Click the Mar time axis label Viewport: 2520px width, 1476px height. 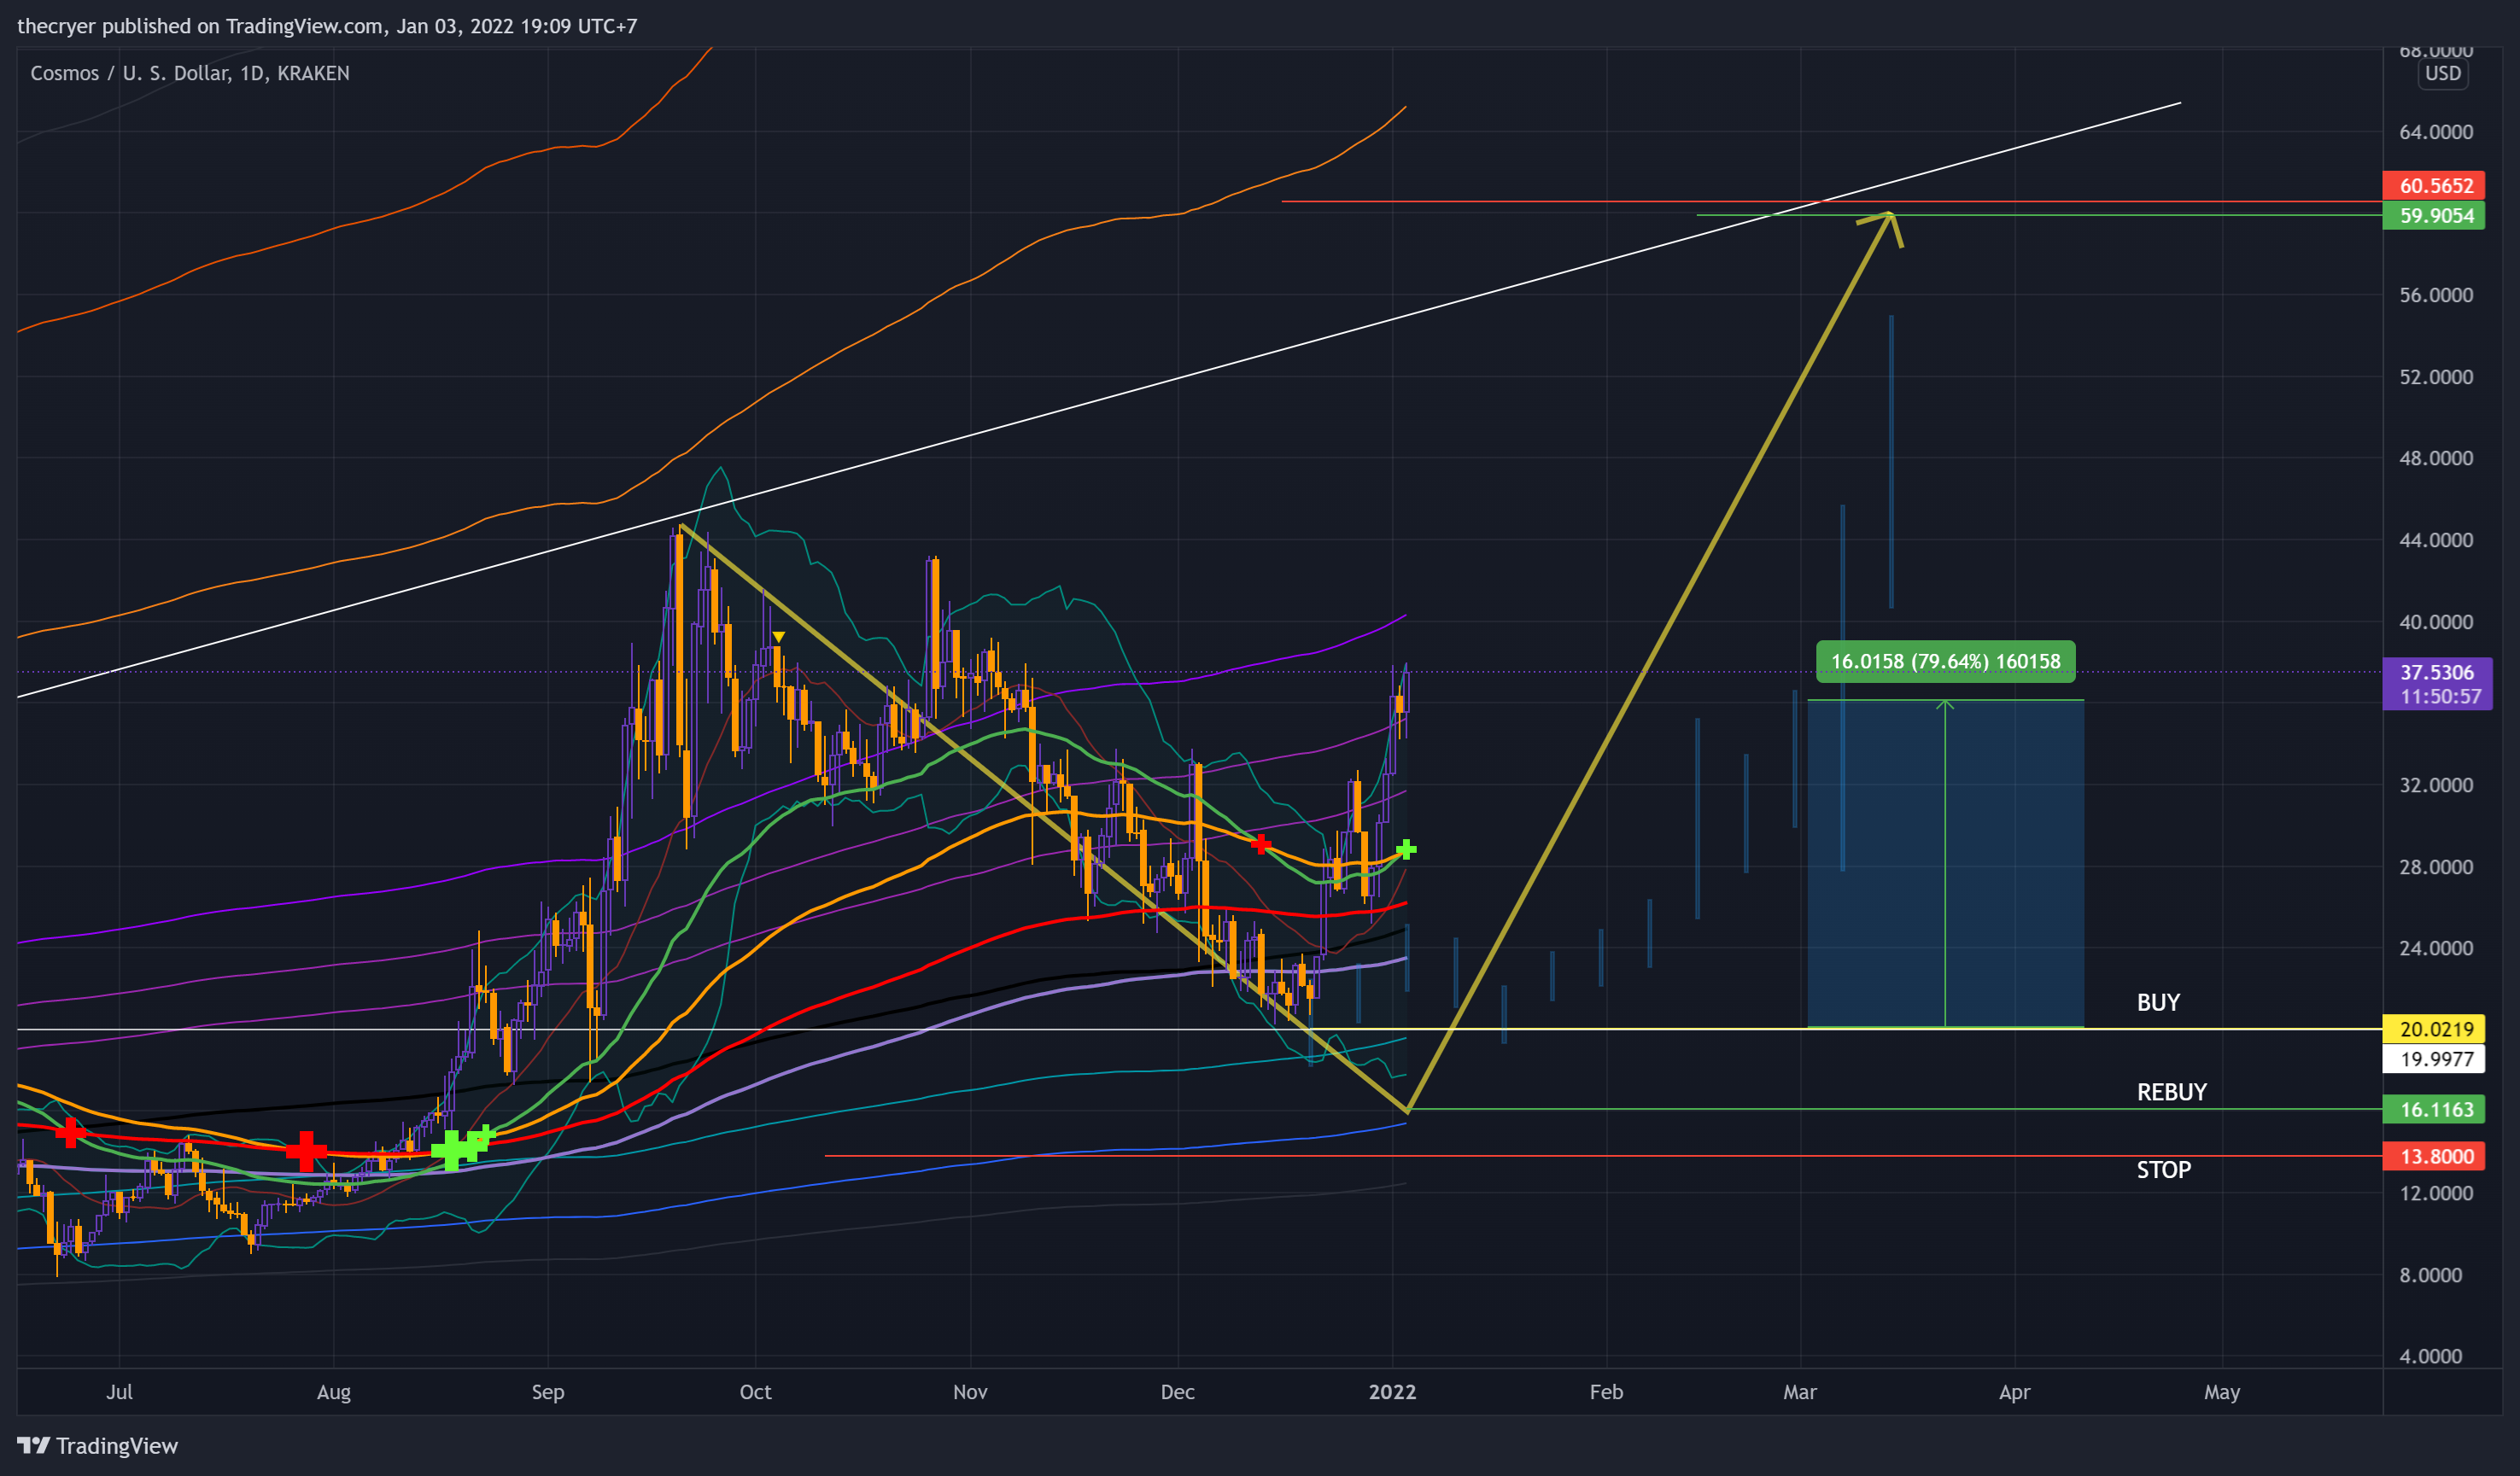1800,1391
